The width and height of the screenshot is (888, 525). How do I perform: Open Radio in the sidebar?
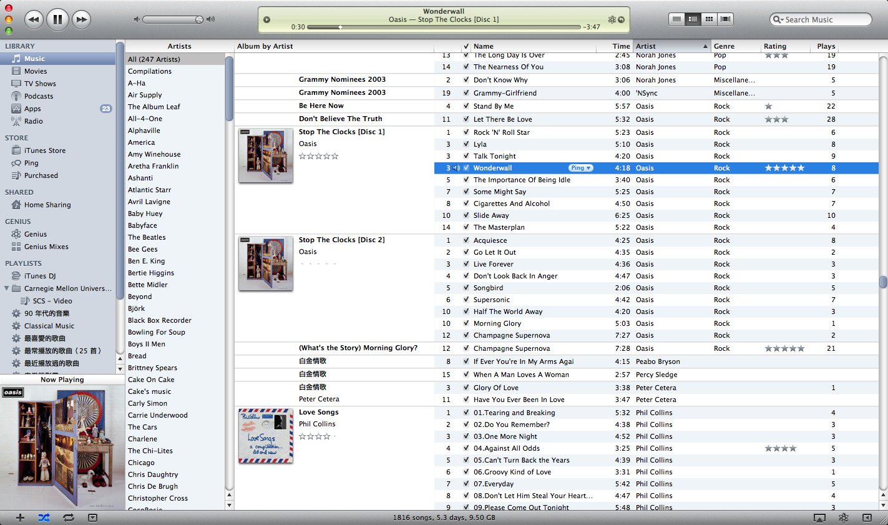(x=34, y=121)
